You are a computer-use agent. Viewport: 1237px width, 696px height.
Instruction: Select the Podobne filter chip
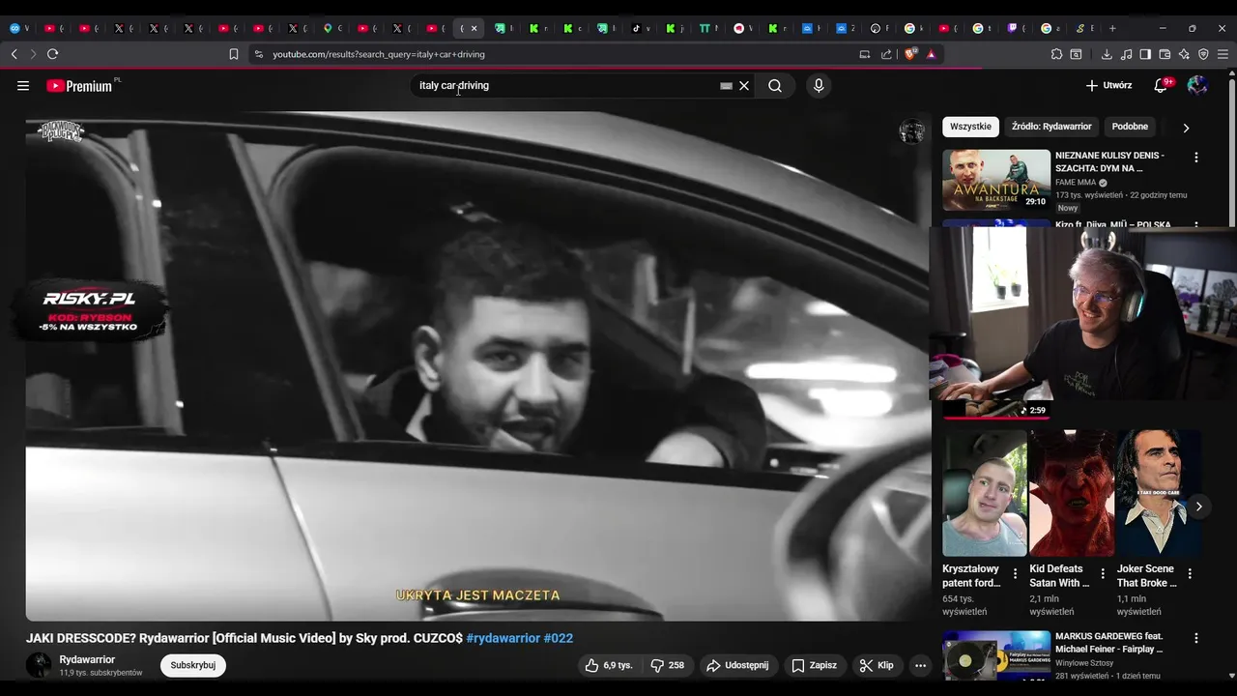(1130, 127)
